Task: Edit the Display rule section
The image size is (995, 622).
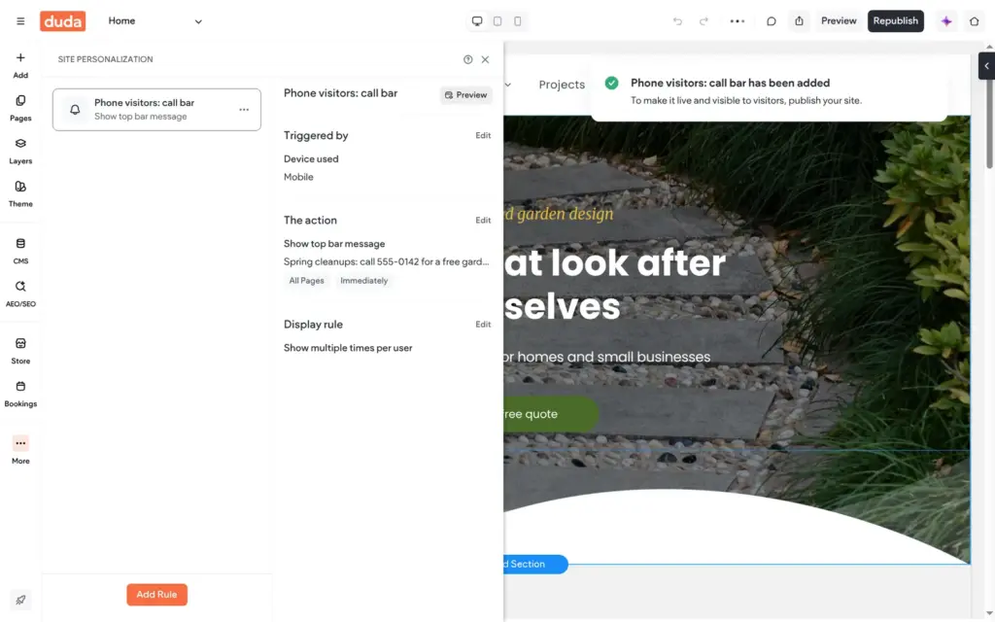Action: pos(483,325)
